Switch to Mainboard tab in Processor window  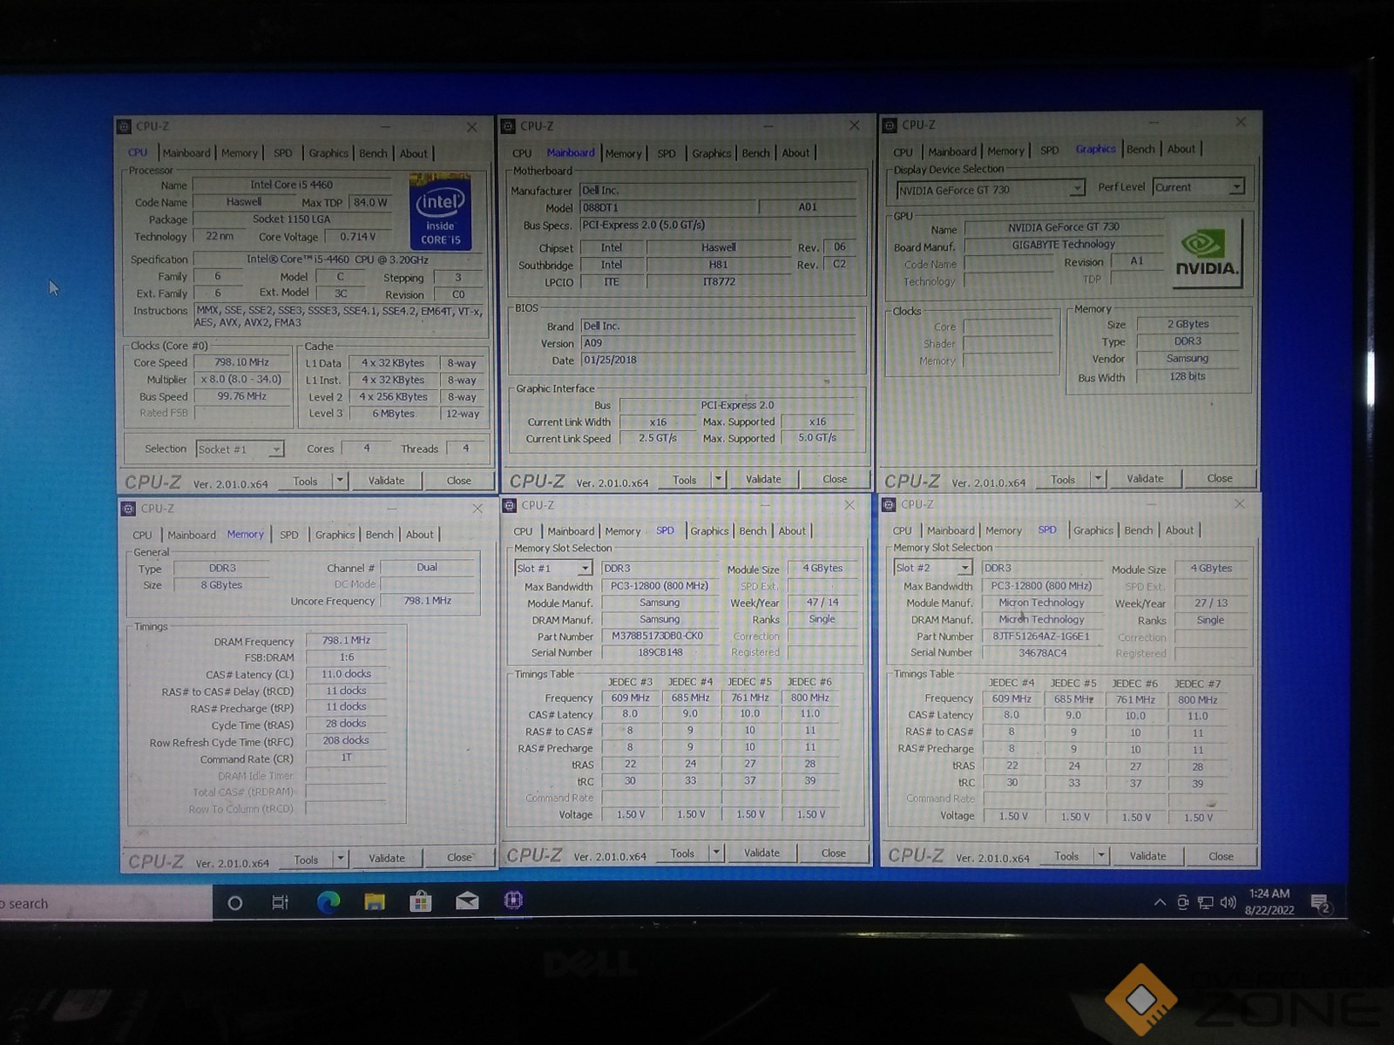[x=186, y=153]
